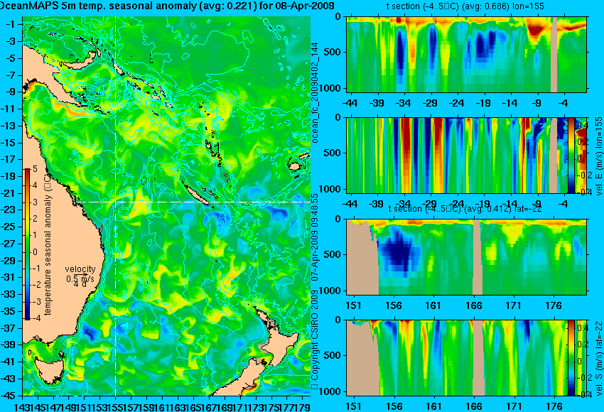Click the temperature anomaly colour bar on the map
Screen dimensions: 604x412
pos(27,244)
